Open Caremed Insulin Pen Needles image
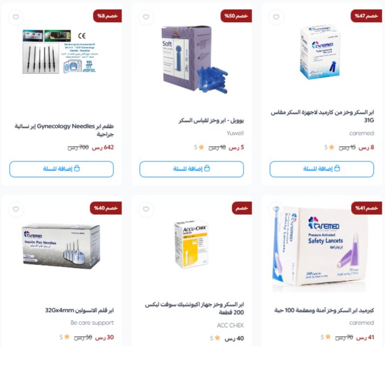The height and width of the screenshot is (366, 385). [62, 246]
